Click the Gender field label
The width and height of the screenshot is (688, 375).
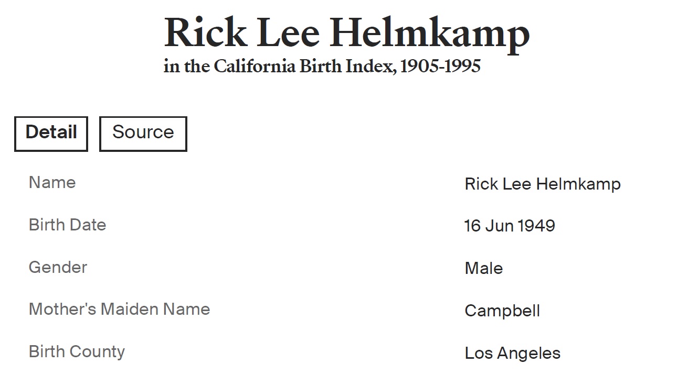click(x=58, y=268)
